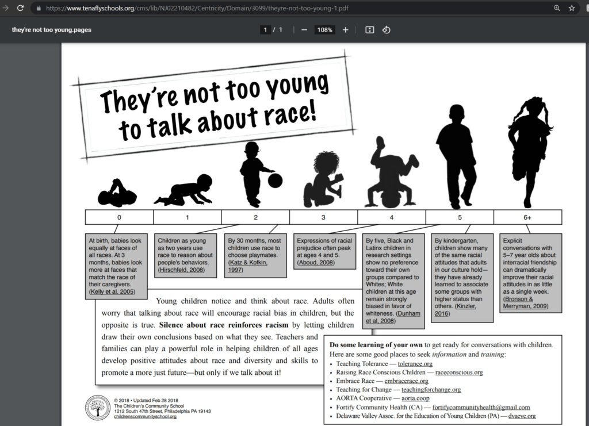Image resolution: width=589 pixels, height=426 pixels.
Task: Zoom in using the plus icon
Action: (x=345, y=29)
